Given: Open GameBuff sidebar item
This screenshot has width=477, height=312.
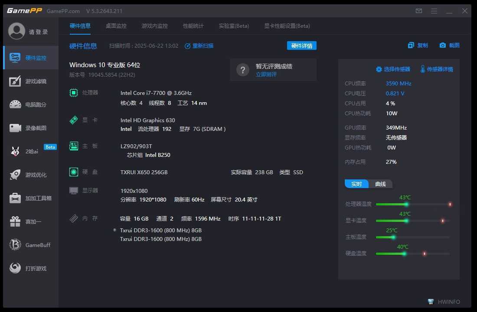Looking at the screenshot, I should click(x=31, y=245).
